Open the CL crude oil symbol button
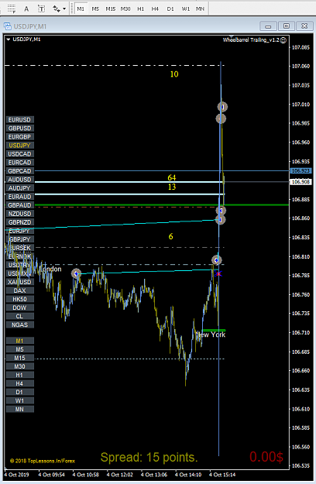Image resolution: width=316 pixels, height=484 pixels. pyautogui.click(x=20, y=316)
